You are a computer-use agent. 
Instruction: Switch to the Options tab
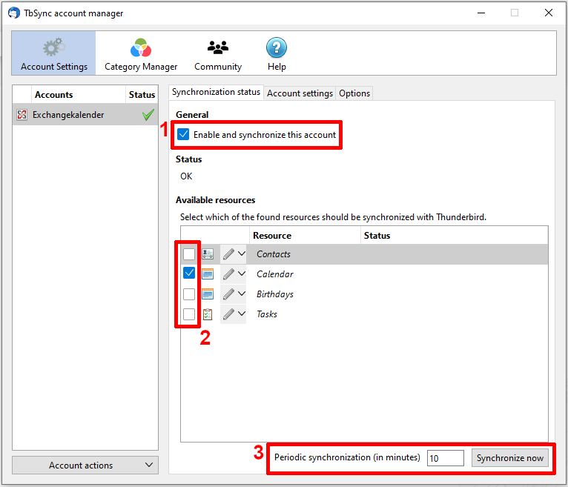pyautogui.click(x=354, y=93)
